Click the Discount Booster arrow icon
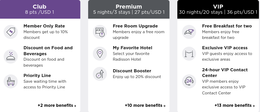Image resolution: width=260 pixels, height=112 pixels. tap(100, 74)
